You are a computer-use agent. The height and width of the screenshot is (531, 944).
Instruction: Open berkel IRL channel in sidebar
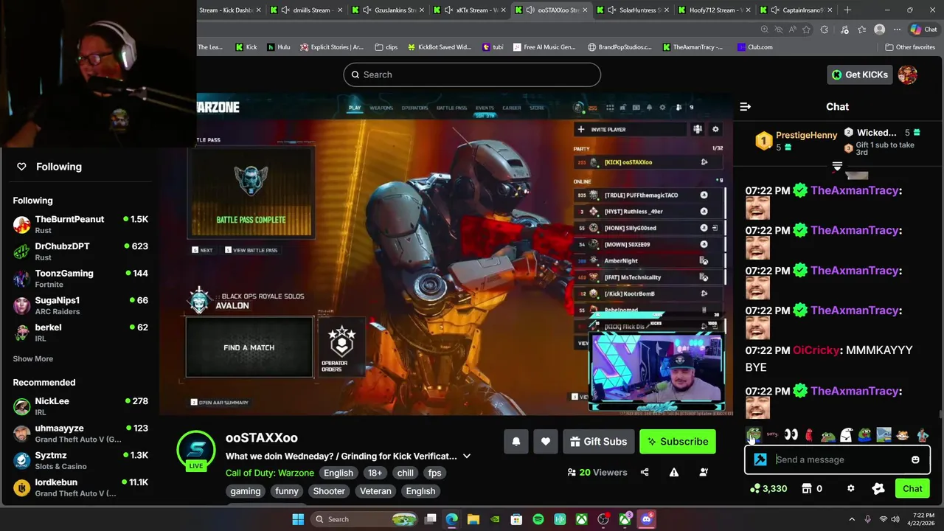[x=80, y=333]
